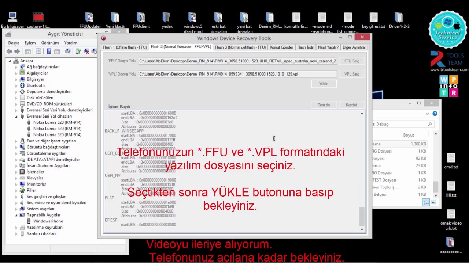469x263 pixels.
Task: Open FFUUpdater desktop shortcut
Action: point(90,21)
